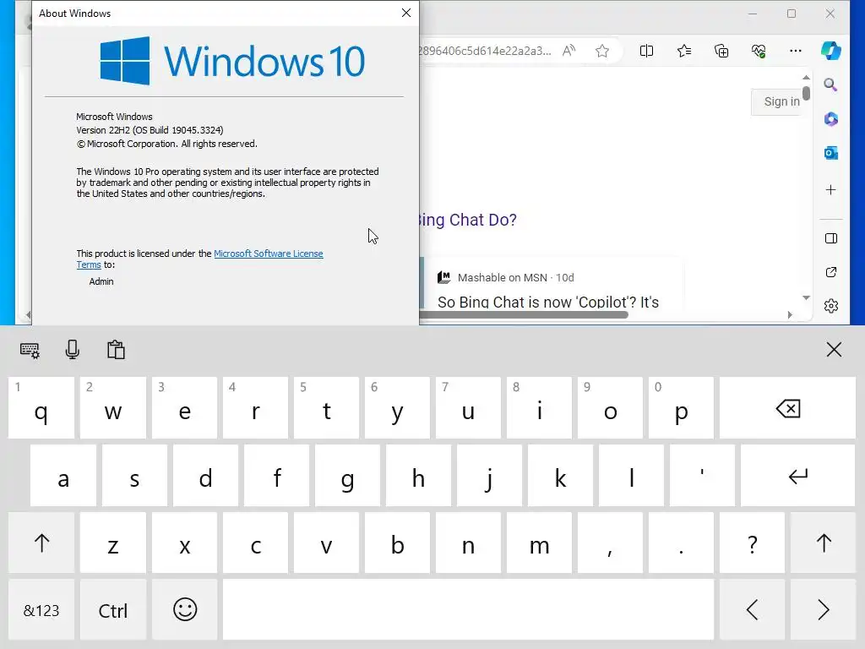Tap the left cursor arrow key
This screenshot has height=649, width=865.
tap(752, 610)
